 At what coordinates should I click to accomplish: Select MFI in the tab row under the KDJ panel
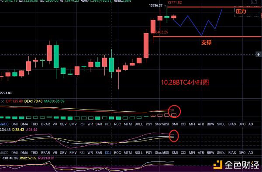(x=192, y=153)
